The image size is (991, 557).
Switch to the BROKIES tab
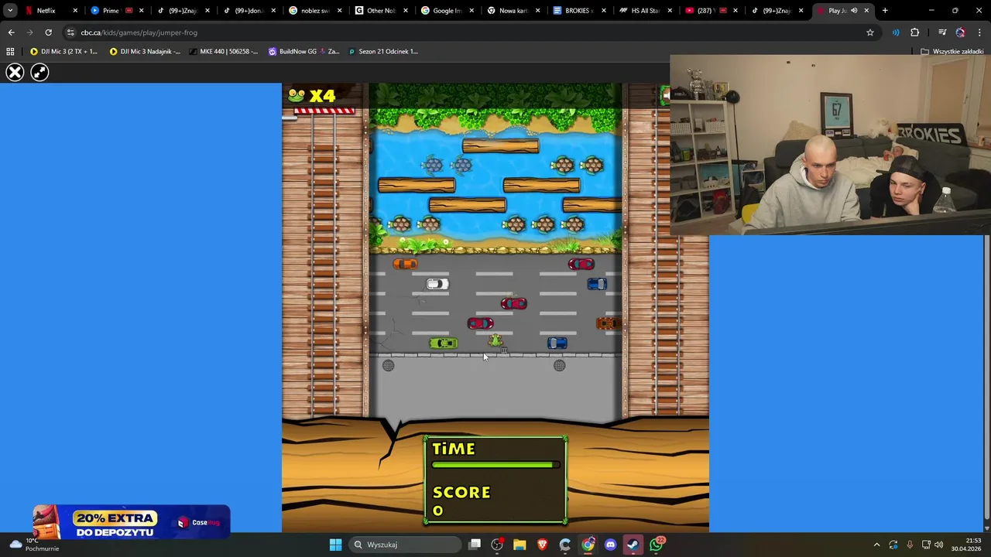(579, 11)
